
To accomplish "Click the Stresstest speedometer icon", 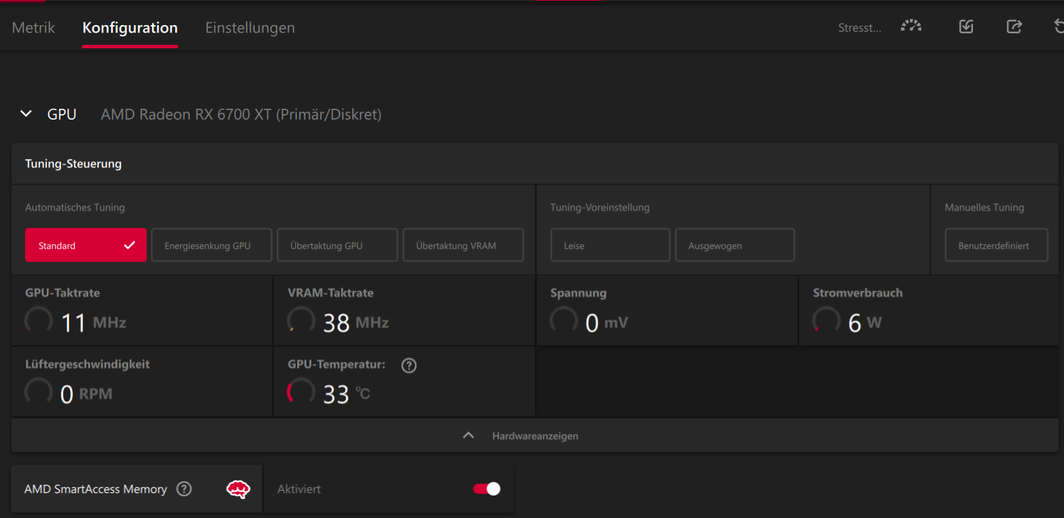I will (x=911, y=27).
